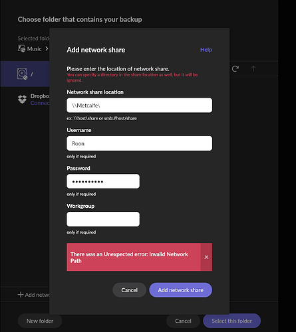The image size is (296, 332).
Task: Click Select this folder button
Action: pyautogui.click(x=231, y=321)
